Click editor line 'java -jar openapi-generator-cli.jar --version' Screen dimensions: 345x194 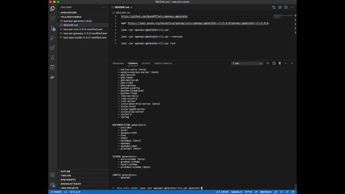coord(151,37)
